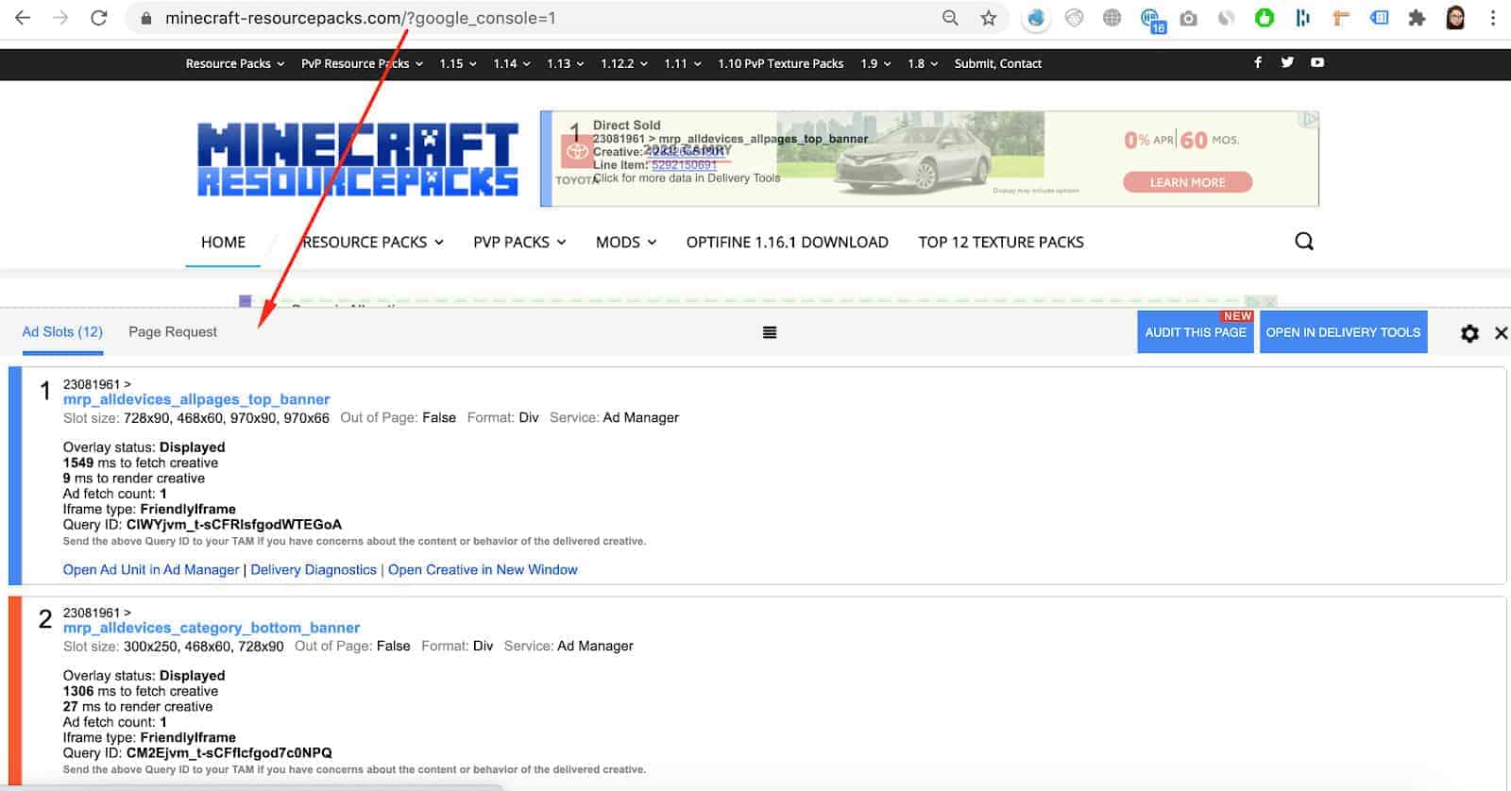Click the AdChoices icon on banner ad
The image size is (1511, 791).
tap(1309, 119)
